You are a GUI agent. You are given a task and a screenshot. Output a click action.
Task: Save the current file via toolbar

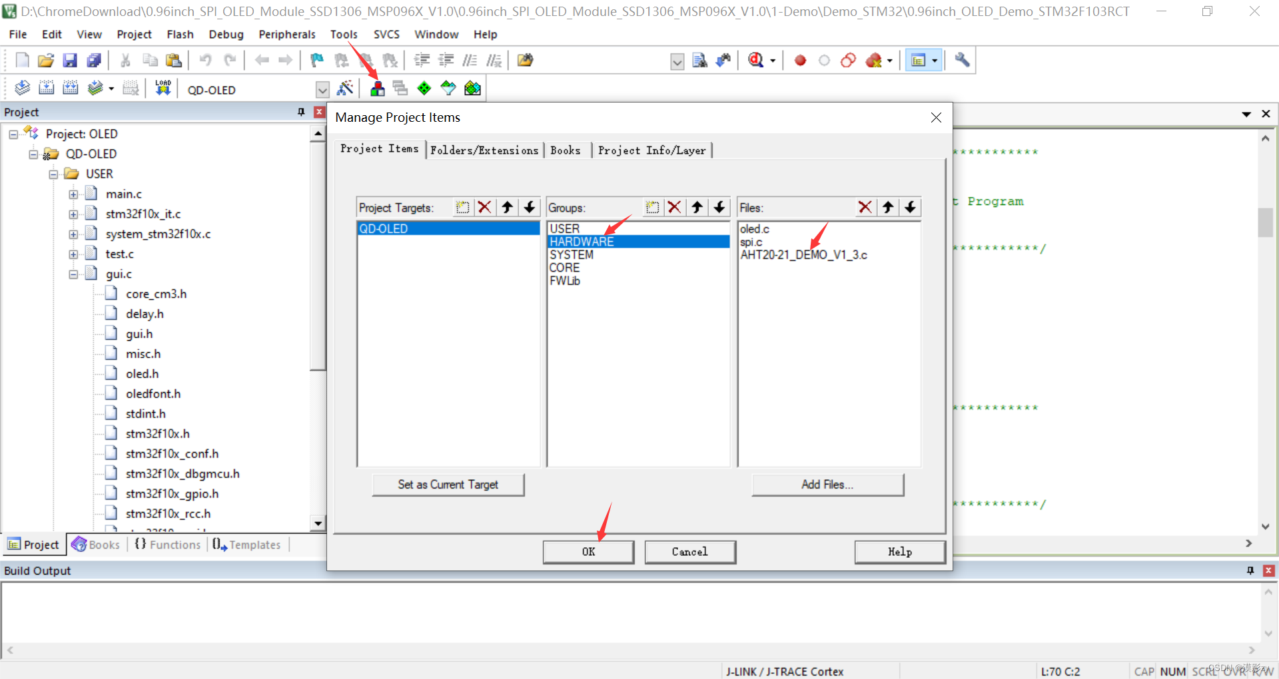pos(69,61)
